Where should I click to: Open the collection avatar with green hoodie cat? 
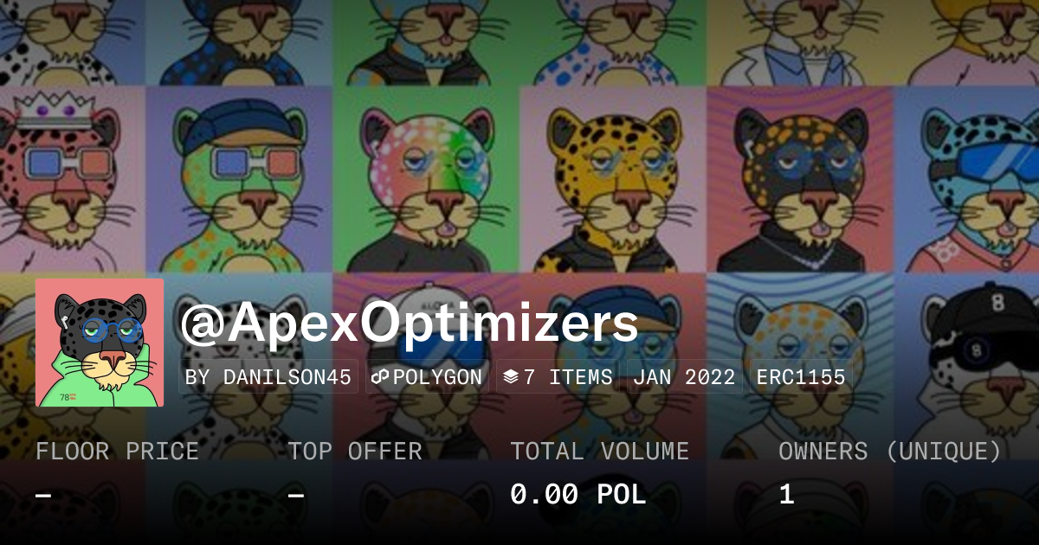(100, 343)
